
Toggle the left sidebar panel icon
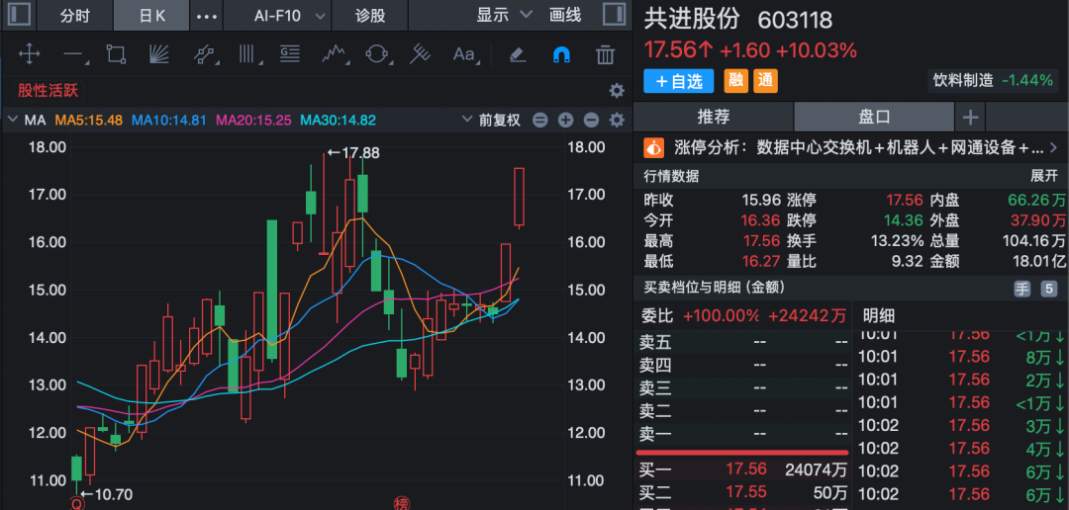[x=19, y=15]
